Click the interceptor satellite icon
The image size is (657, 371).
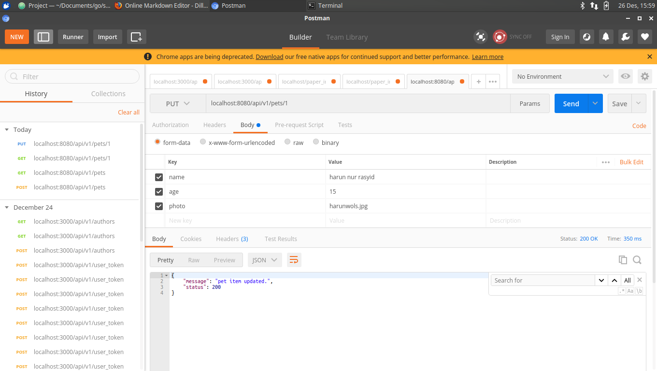point(481,37)
